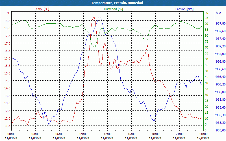Click the 18,0 temperature axis value
This screenshot has height=141, width=226.
[x=7, y=28]
